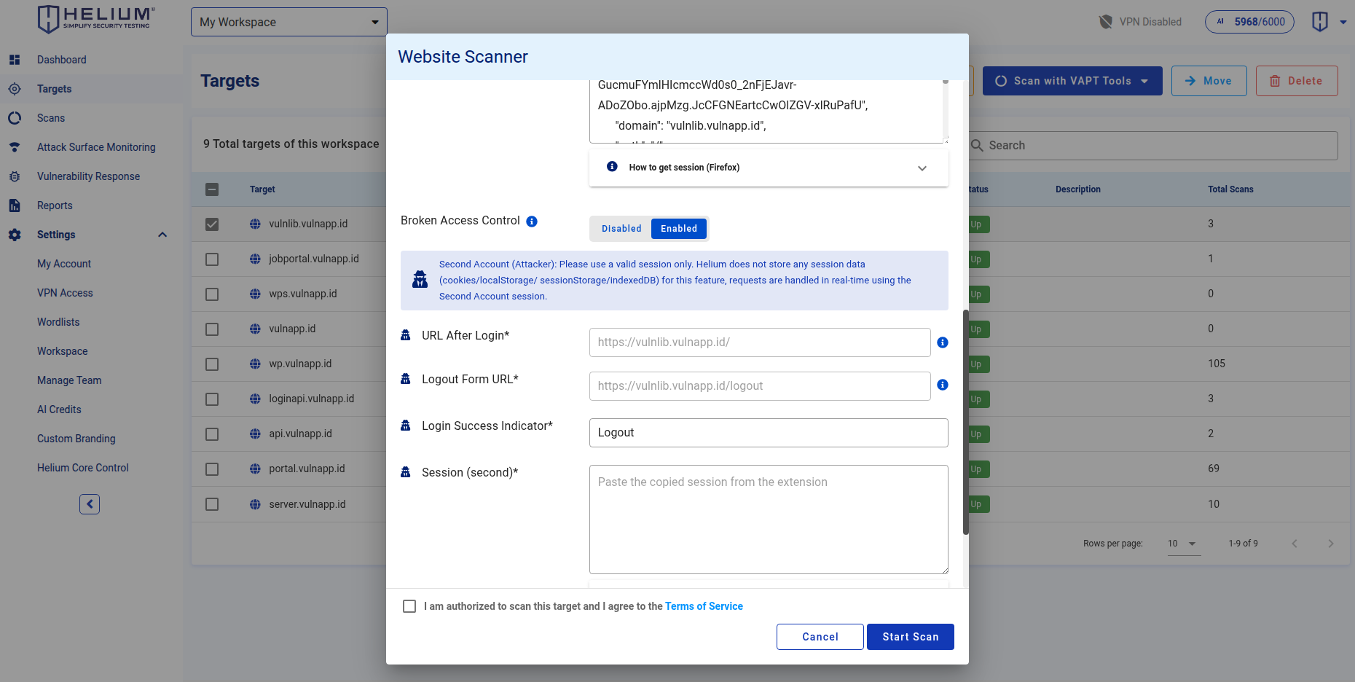1355x682 pixels.
Task: Click the Settings gear icon
Action: click(15, 235)
